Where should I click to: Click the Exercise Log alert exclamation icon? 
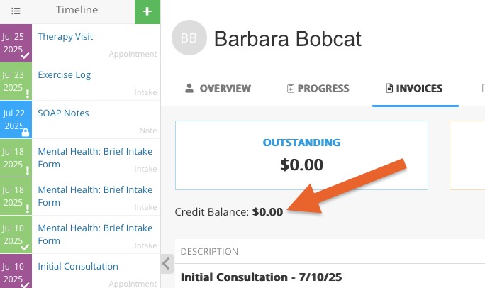click(x=28, y=94)
